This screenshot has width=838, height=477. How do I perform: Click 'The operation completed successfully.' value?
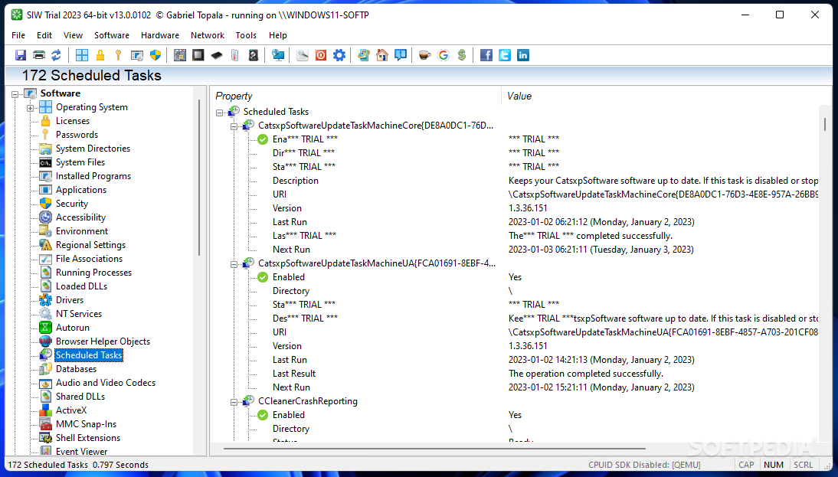click(x=586, y=374)
